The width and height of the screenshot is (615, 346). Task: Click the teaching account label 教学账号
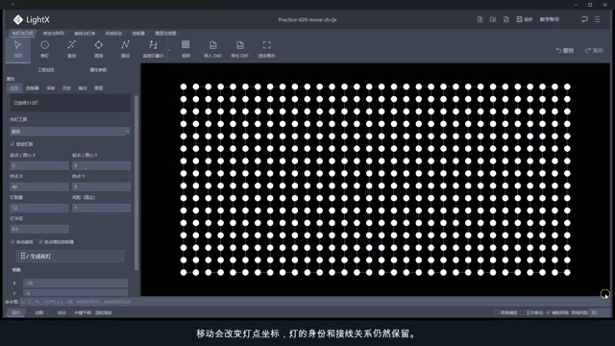pyautogui.click(x=550, y=19)
